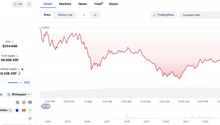Switch chart to Market cap view
220x125 pixels.
coord(65,15)
